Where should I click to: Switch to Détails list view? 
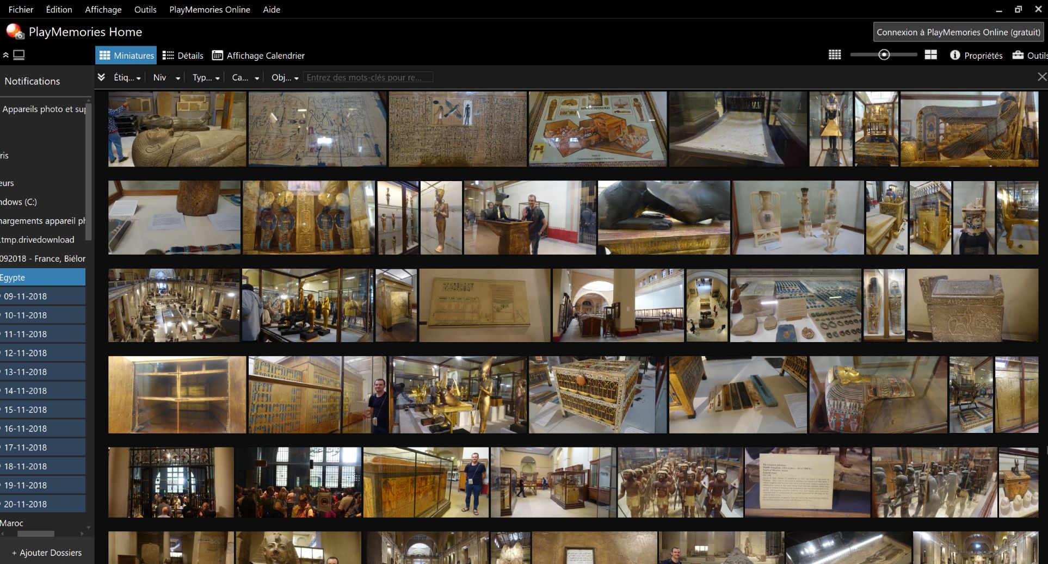tap(183, 55)
